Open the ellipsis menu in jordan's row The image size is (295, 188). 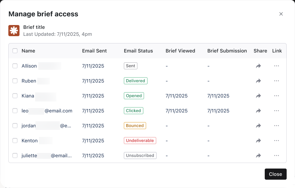tap(277, 125)
